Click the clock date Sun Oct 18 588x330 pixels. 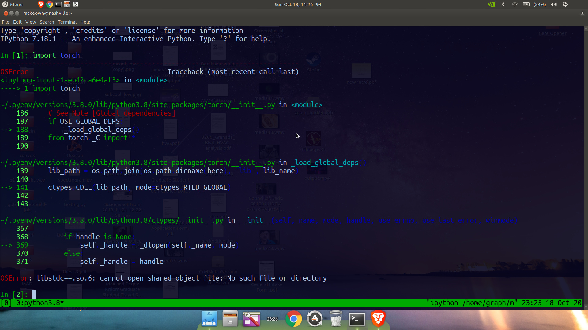[297, 4]
